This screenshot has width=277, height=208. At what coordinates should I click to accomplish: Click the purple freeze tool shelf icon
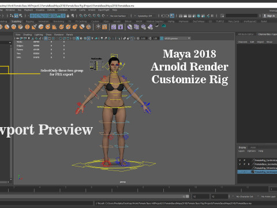(x=114, y=27)
